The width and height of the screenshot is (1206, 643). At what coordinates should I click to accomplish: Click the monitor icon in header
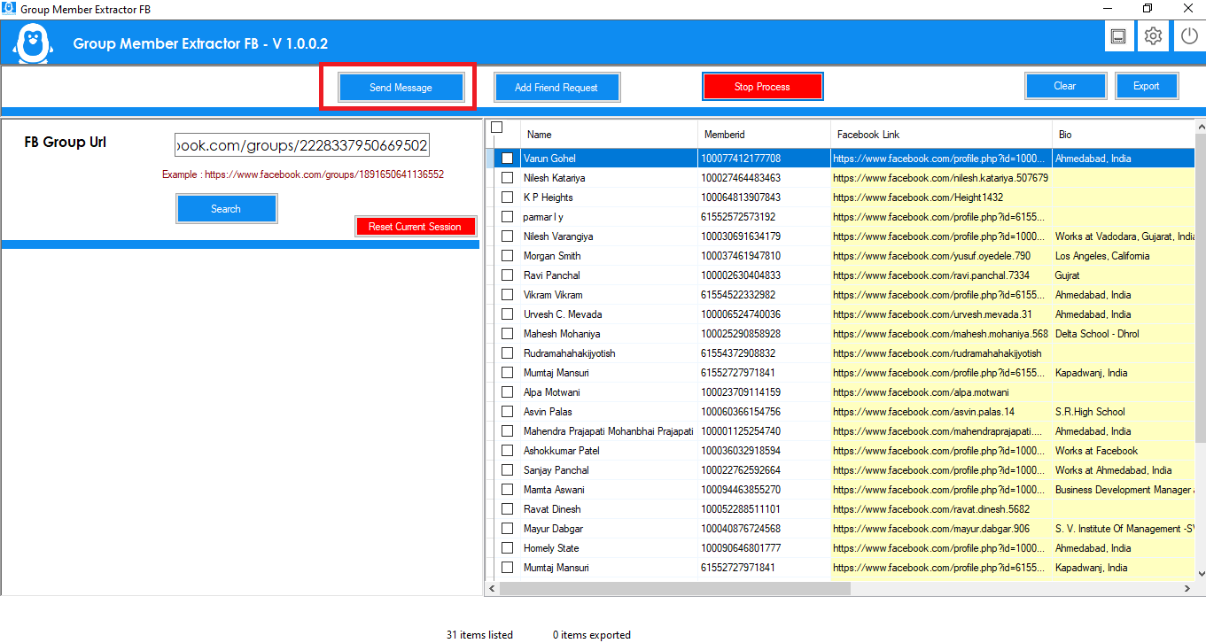tap(1118, 36)
